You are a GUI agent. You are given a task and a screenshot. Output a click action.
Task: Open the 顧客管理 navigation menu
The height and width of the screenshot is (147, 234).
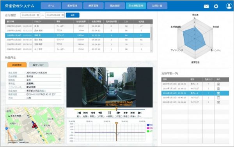94,6
